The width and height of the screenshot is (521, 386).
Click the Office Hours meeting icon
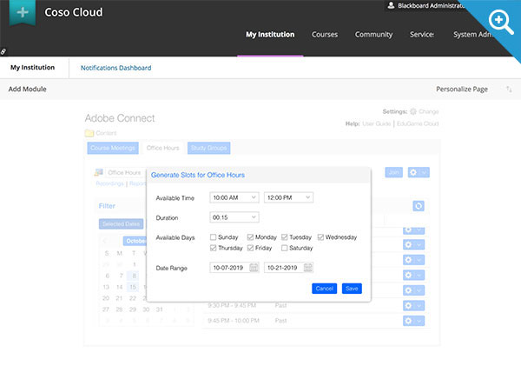(99, 172)
